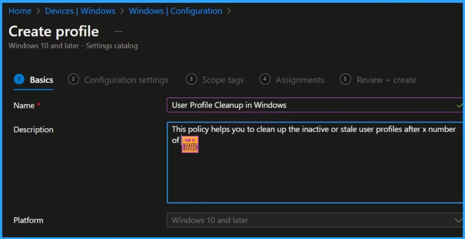Click 'Windows 10 and later - Settings catalog' subtitle
465x239 pixels.
pos(73,46)
